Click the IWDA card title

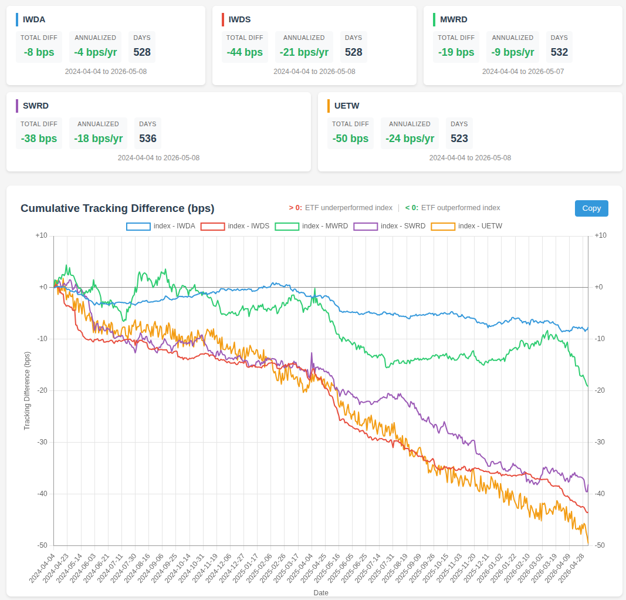tap(34, 19)
